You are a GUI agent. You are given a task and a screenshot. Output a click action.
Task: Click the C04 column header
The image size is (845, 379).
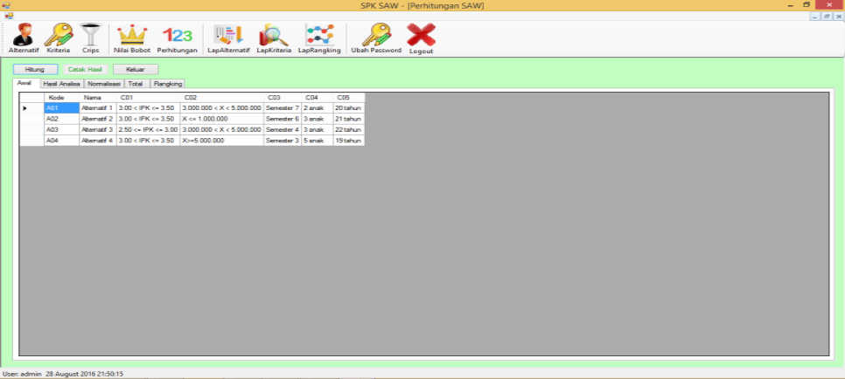click(317, 98)
